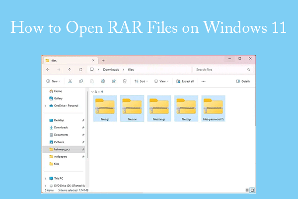
Task: Unpin Downloads using its pin icon
Action: [83, 127]
